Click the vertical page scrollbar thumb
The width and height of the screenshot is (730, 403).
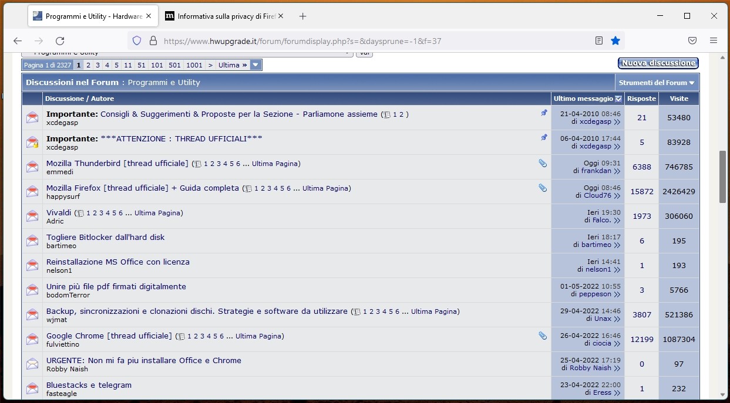coord(722,177)
